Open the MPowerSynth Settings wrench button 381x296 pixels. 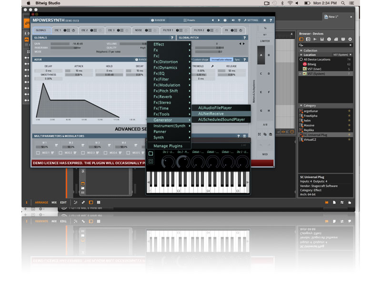(x=251, y=20)
